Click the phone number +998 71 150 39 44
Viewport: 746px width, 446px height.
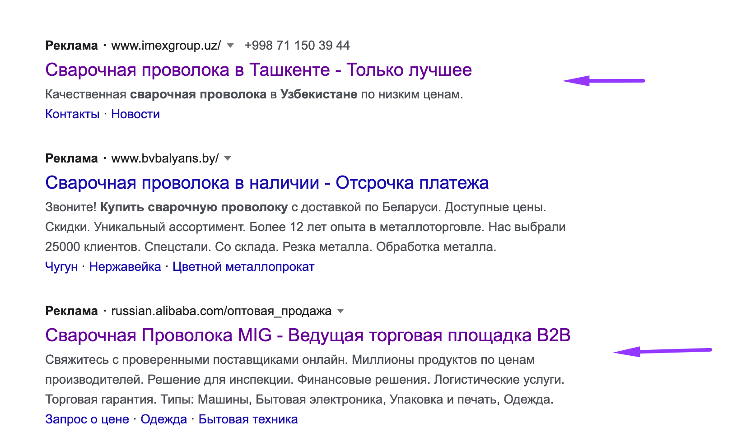pos(297,46)
